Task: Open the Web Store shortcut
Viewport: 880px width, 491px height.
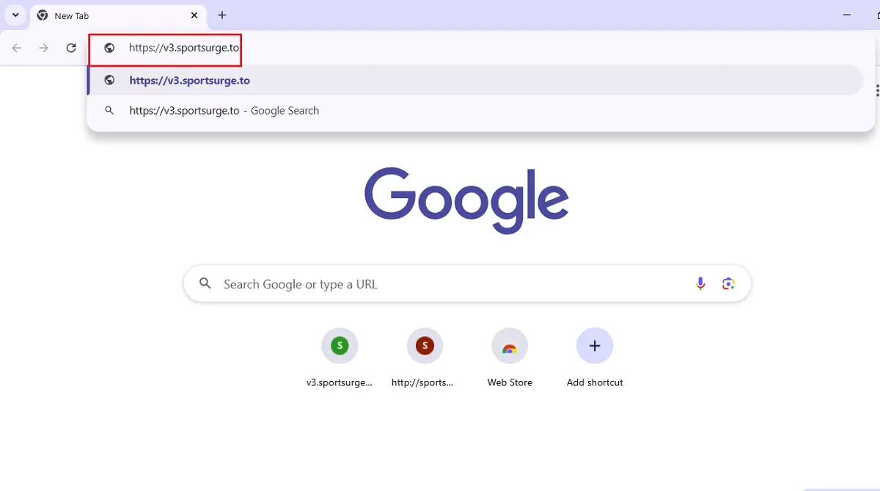Action: tap(510, 346)
